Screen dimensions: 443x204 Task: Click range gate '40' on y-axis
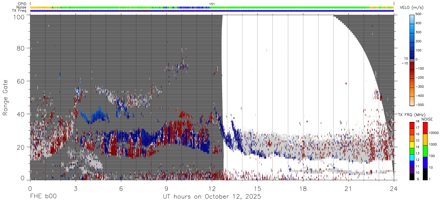pyautogui.click(x=21, y=114)
